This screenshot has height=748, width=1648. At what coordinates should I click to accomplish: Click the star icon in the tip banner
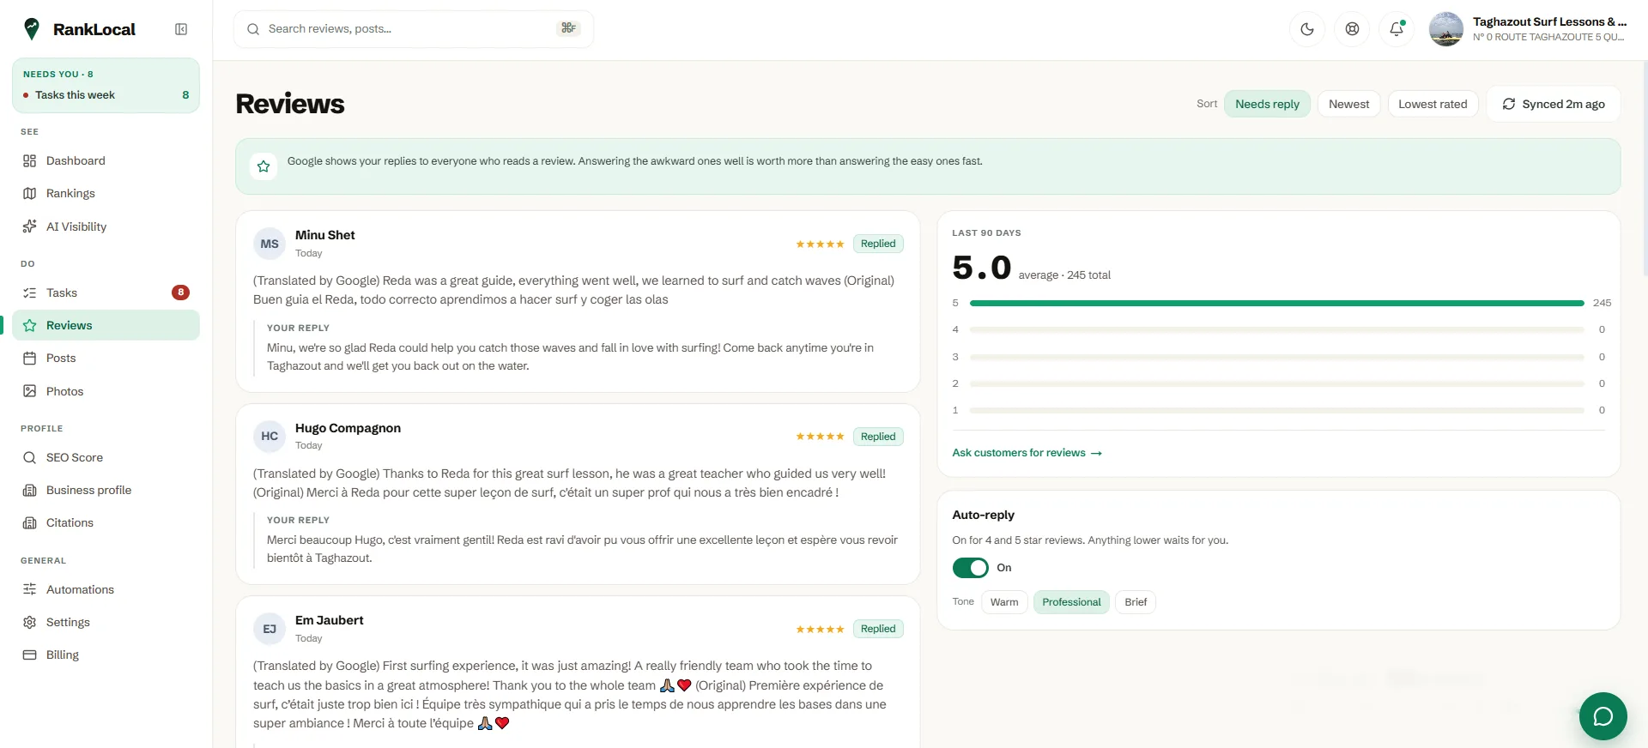[x=264, y=166]
